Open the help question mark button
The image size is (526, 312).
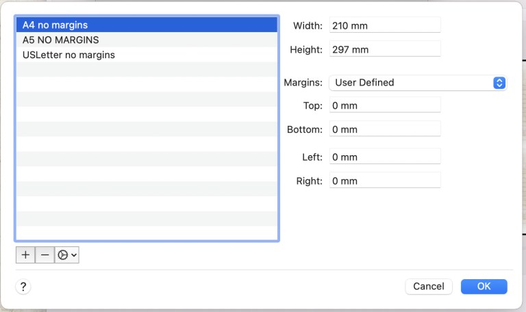click(24, 287)
